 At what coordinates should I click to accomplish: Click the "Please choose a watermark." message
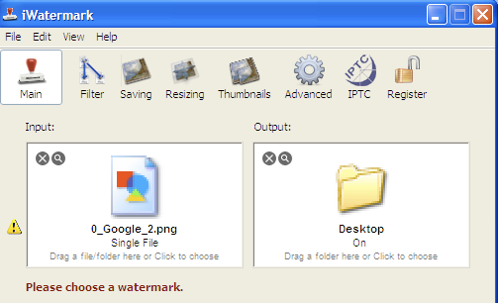pyautogui.click(x=104, y=287)
